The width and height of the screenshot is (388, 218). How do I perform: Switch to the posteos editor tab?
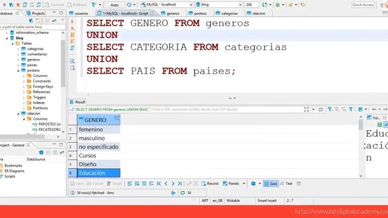tap(198, 13)
